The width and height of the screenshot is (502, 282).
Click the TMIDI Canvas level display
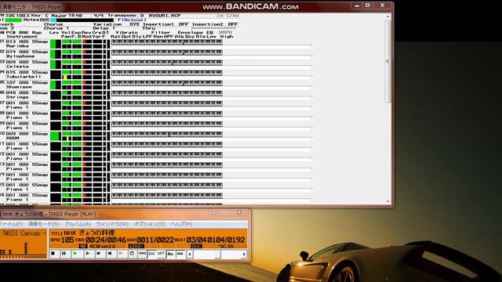coord(24,244)
